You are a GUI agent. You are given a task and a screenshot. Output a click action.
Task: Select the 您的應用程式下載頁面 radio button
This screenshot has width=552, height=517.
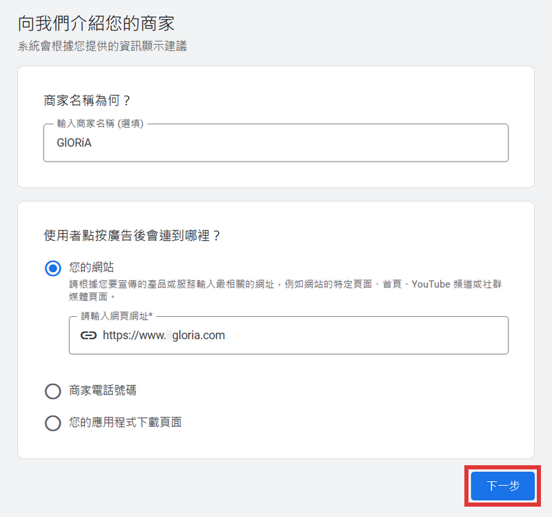pos(53,423)
